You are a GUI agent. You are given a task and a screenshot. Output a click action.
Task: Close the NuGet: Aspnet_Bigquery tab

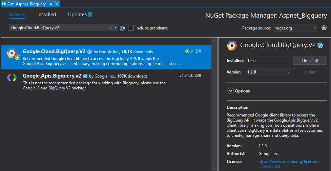[57, 4]
